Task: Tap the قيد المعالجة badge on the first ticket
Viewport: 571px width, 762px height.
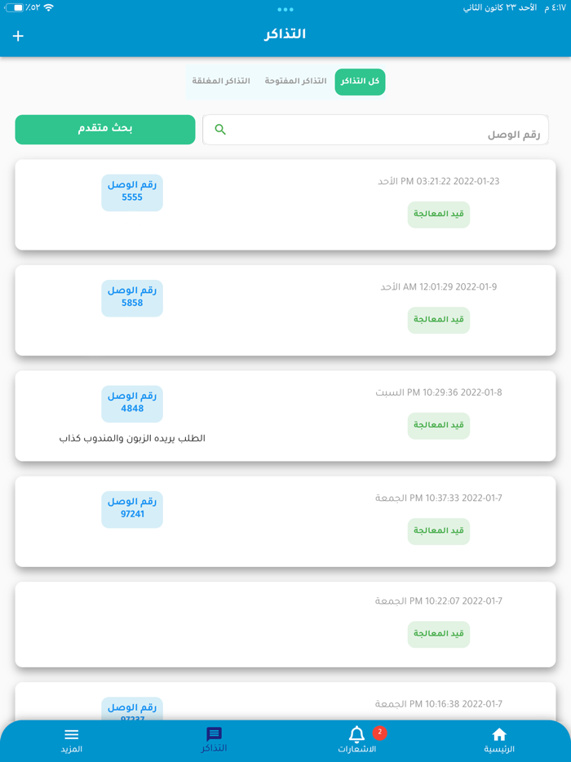Action: [439, 215]
